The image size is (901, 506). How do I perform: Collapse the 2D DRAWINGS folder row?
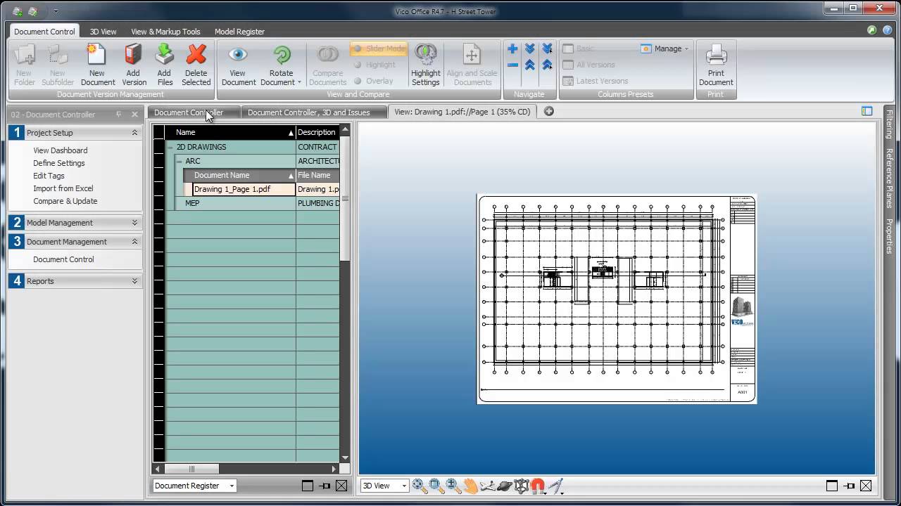tap(170, 148)
